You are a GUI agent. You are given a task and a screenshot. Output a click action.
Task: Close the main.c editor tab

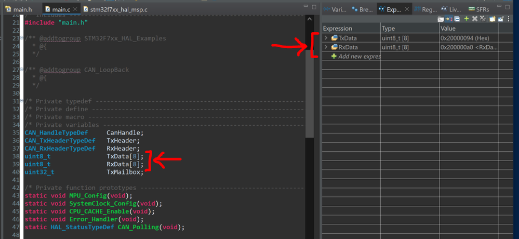pyautogui.click(x=75, y=9)
